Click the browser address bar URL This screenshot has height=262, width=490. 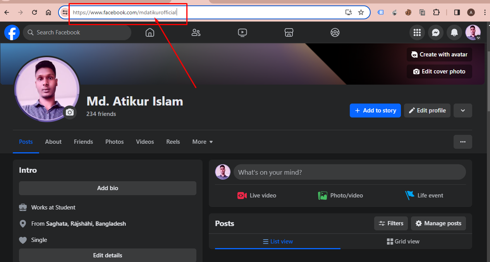pos(124,12)
